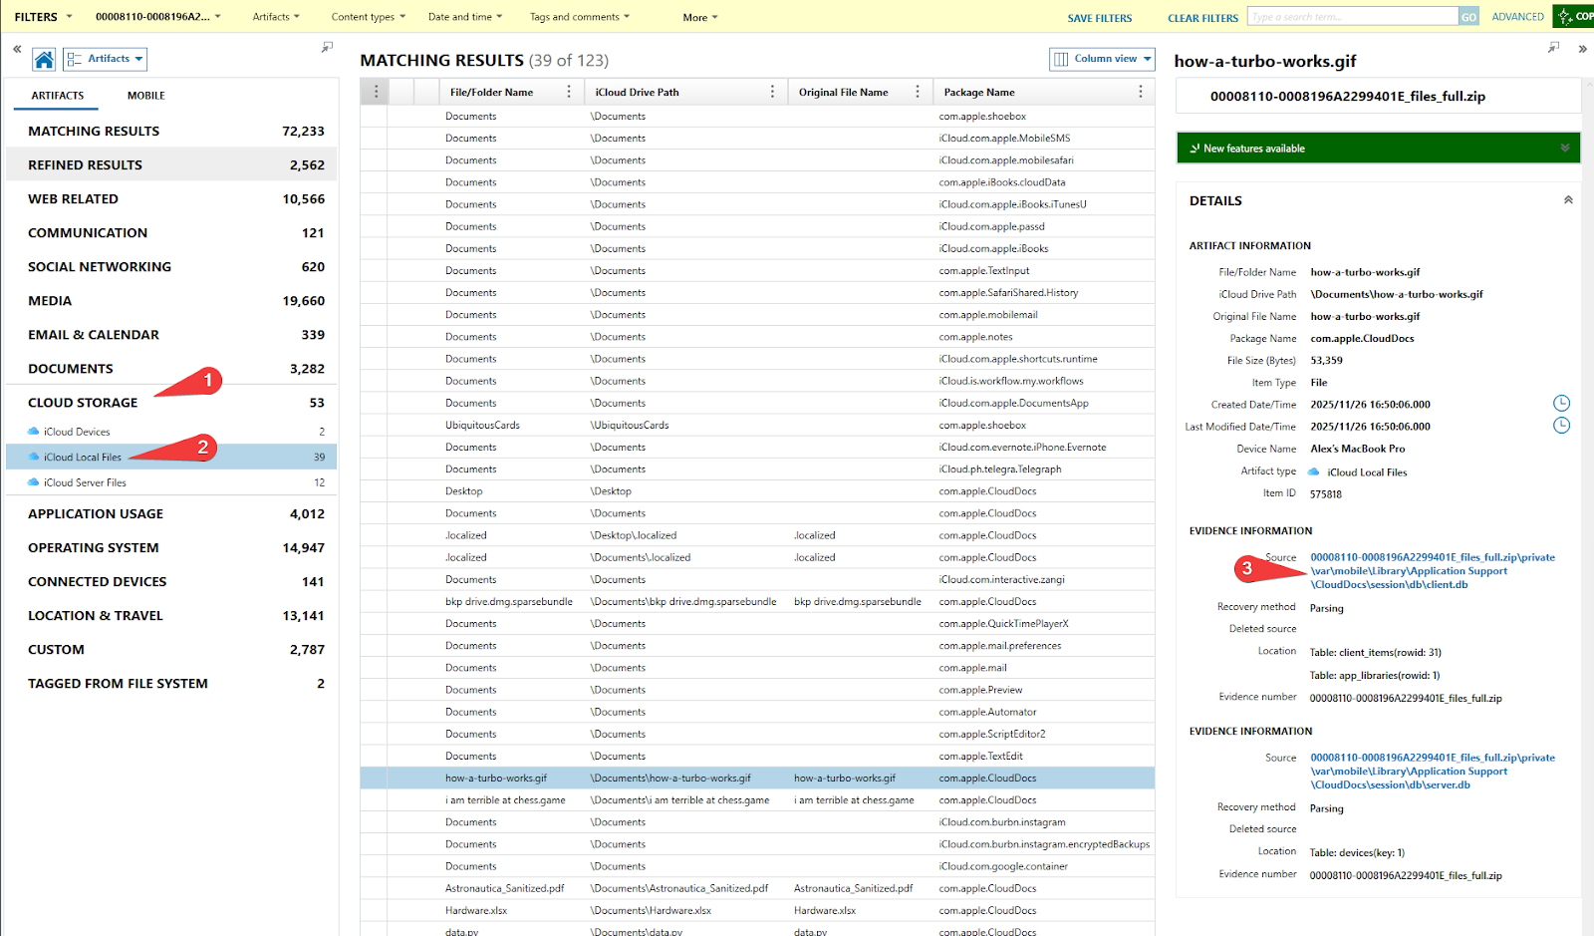The image size is (1594, 936).
Task: Open server.db source path link
Action: click(1432, 772)
